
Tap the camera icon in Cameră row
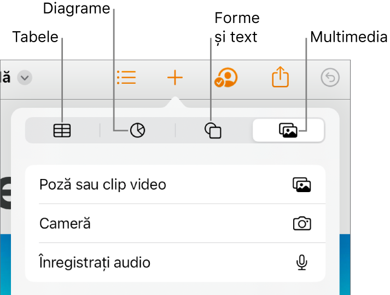(302, 223)
